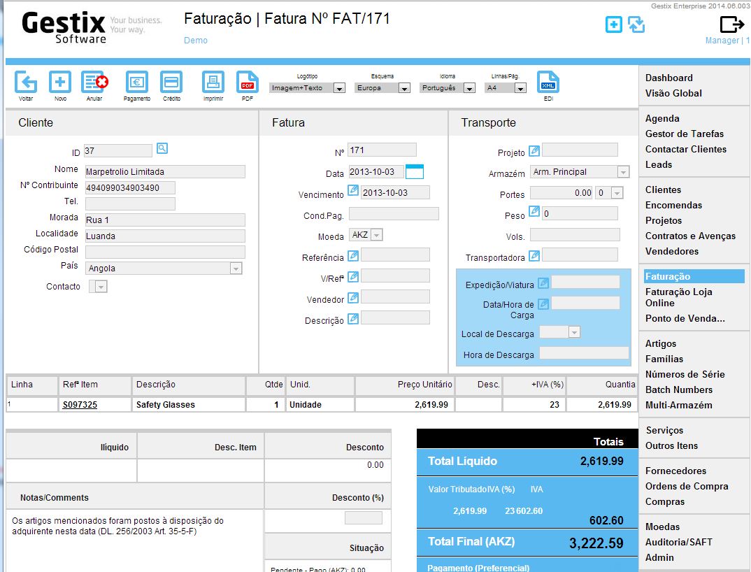Open Fornecedores in the sidebar
751x572 pixels.
[675, 471]
